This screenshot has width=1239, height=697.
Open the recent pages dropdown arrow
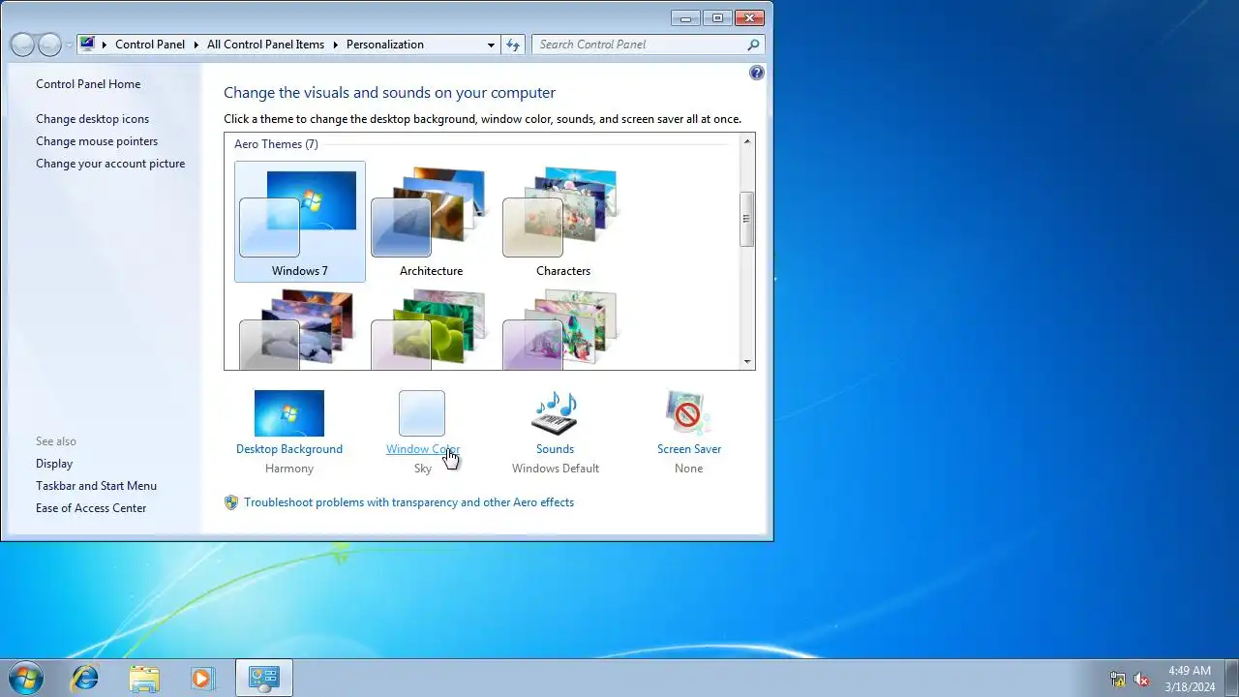pyautogui.click(x=69, y=45)
